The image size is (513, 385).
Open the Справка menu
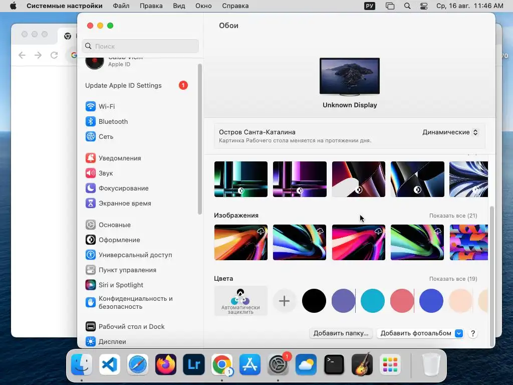pyautogui.click(x=235, y=6)
